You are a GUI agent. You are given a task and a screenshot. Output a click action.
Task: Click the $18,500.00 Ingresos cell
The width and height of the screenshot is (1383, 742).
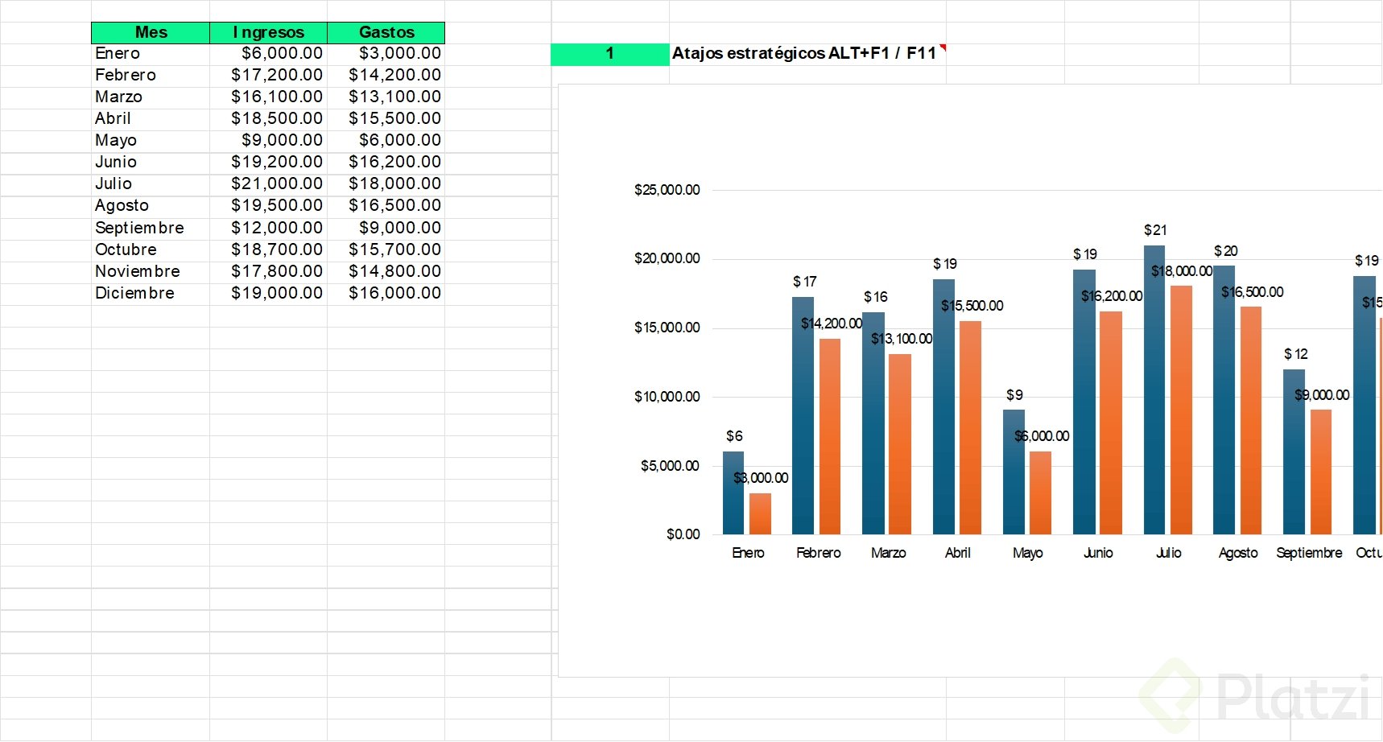point(268,119)
